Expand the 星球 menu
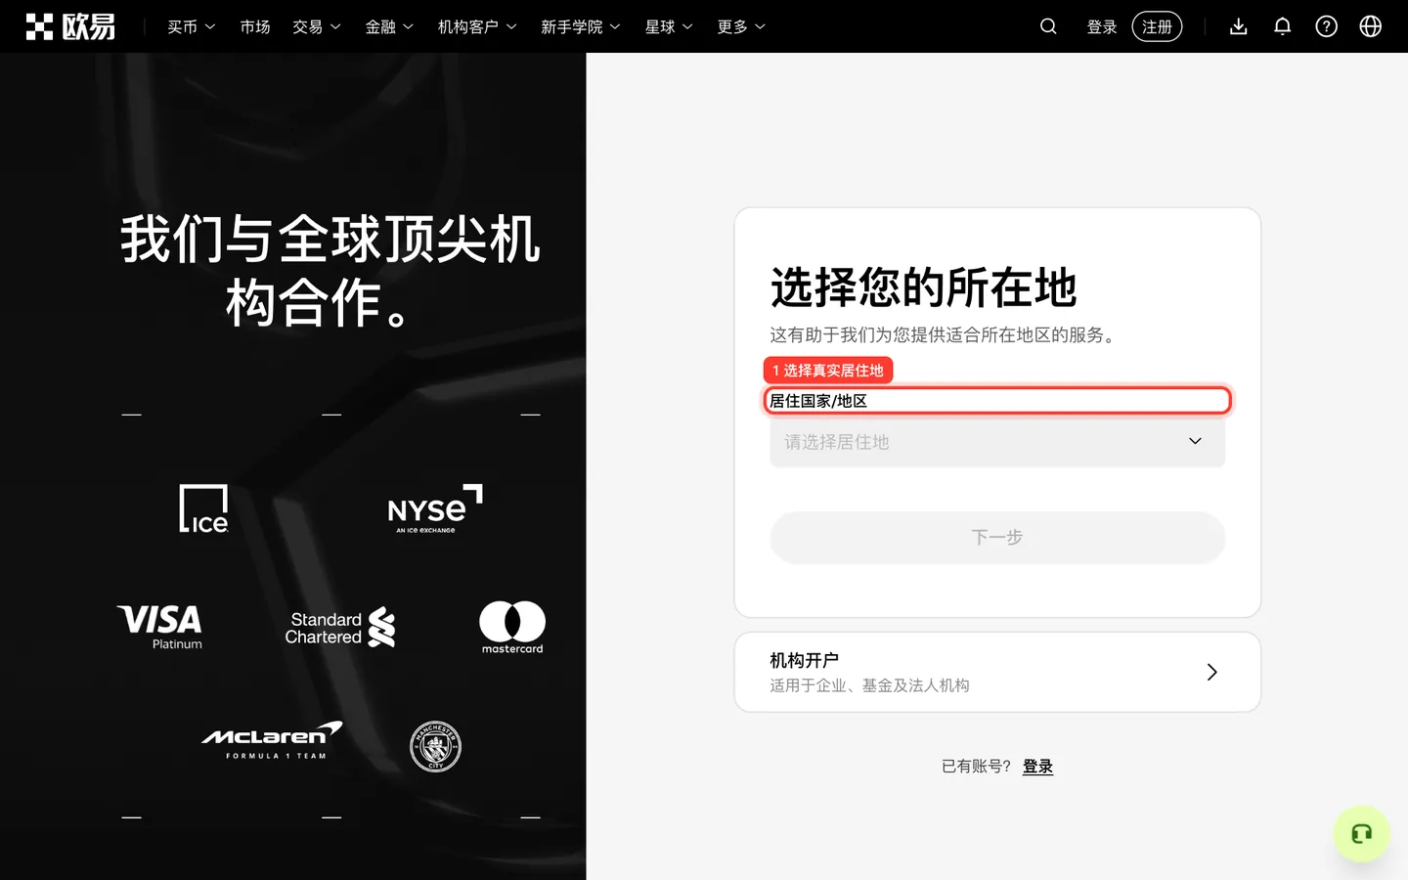 click(x=669, y=26)
